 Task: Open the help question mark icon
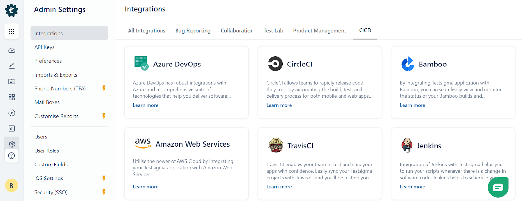[12, 156]
